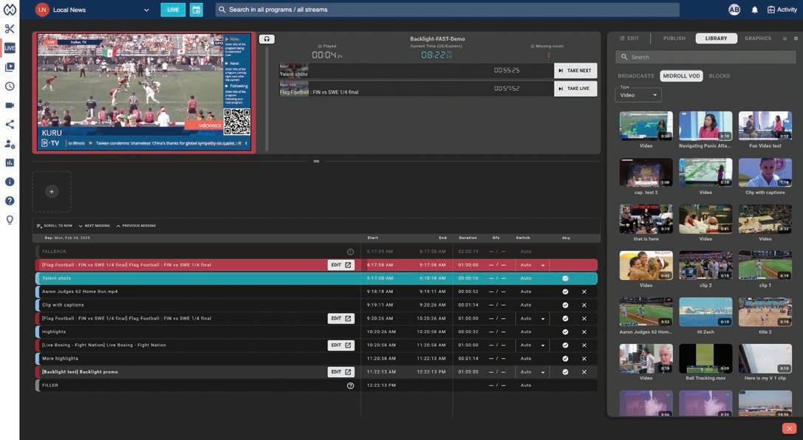This screenshot has height=440, width=803.
Task: Switch to the PUBLISH tab
Action: point(674,38)
